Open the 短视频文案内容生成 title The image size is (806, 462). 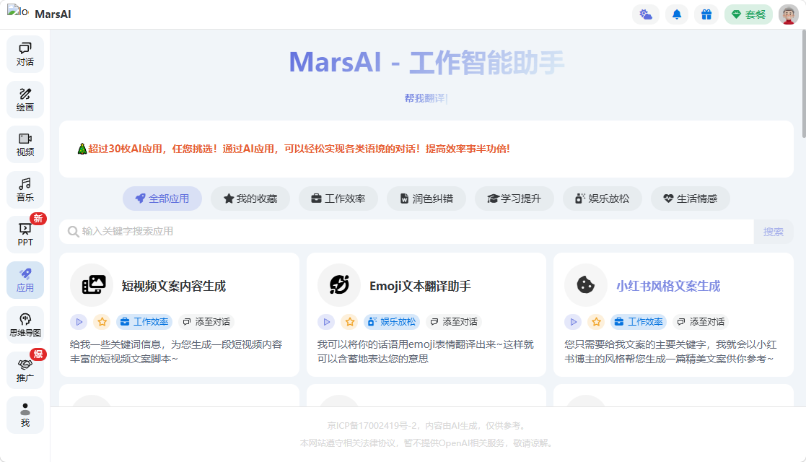(174, 286)
